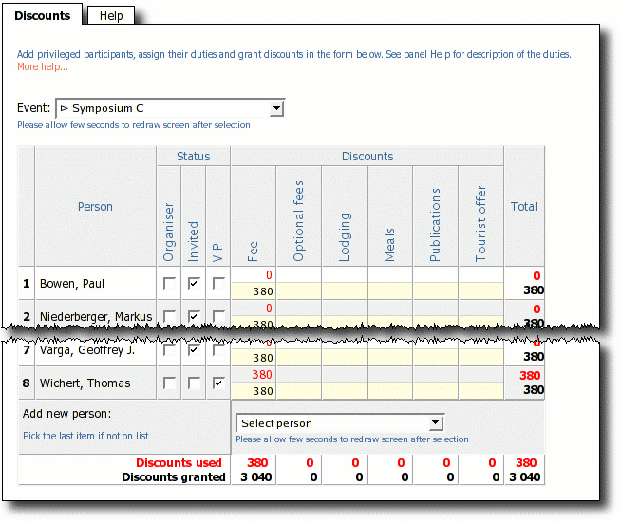
Task: Open the More help link
Action: tap(43, 67)
